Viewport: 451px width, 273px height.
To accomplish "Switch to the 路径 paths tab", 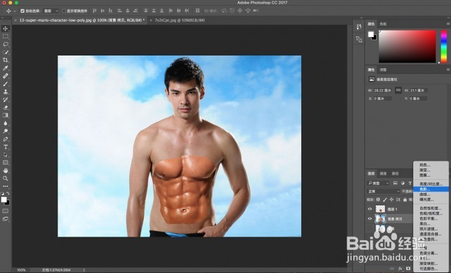I will tap(395, 173).
